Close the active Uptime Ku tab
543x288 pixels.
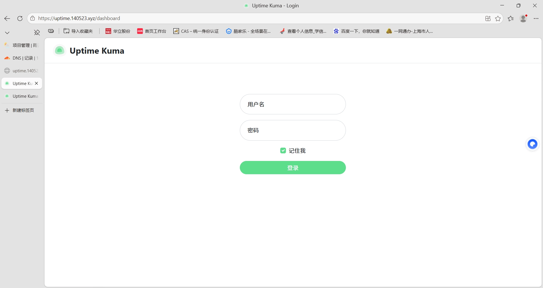coord(36,83)
